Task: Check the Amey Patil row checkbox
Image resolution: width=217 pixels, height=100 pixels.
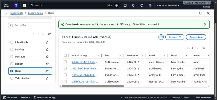Action: [x=65, y=75]
